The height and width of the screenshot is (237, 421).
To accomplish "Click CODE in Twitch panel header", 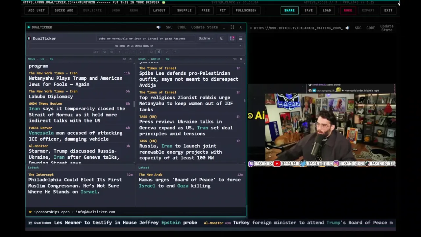I will (x=371, y=28).
